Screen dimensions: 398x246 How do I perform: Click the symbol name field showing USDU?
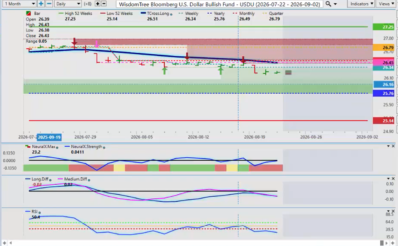[x=219, y=4]
